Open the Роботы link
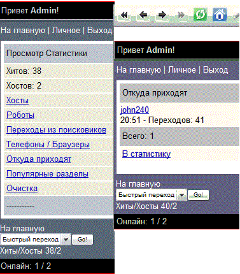 pyautogui.click(x=20, y=115)
